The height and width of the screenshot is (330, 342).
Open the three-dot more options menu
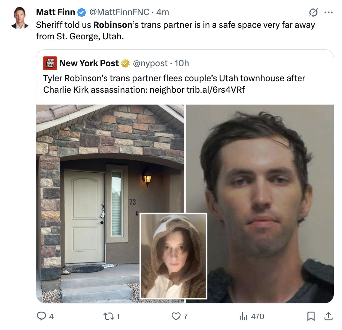coord(329,12)
